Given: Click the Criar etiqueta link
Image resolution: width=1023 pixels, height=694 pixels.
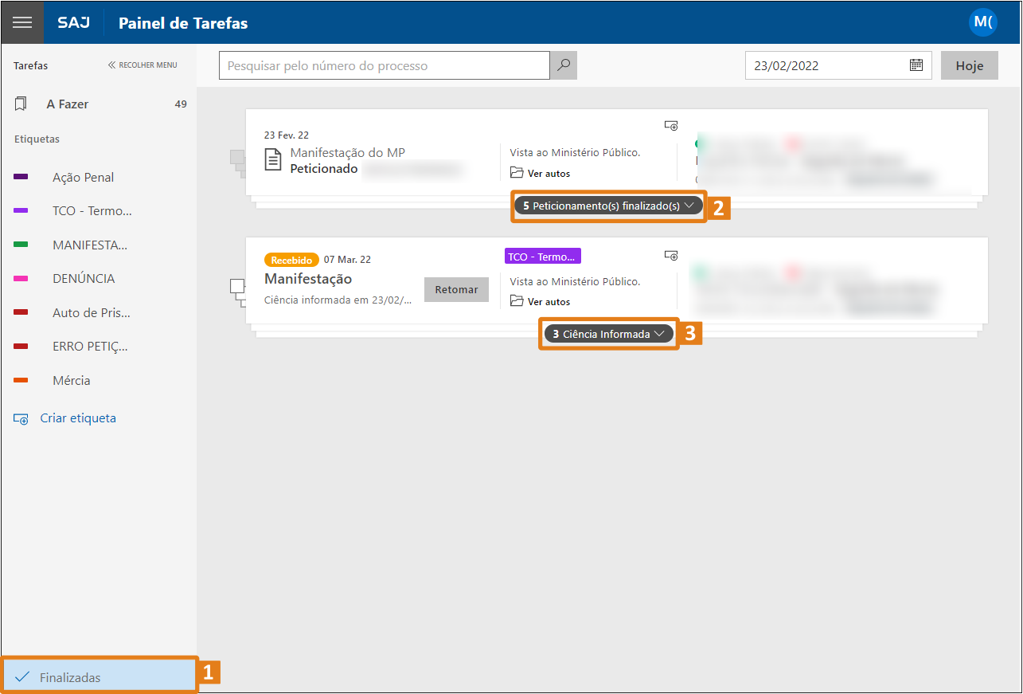Looking at the screenshot, I should click(x=77, y=418).
